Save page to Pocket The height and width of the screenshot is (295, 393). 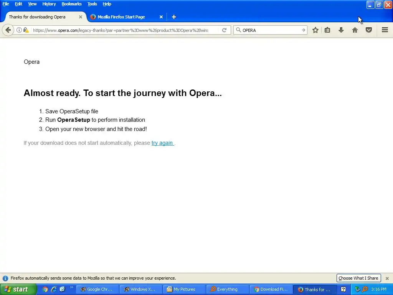point(369,30)
